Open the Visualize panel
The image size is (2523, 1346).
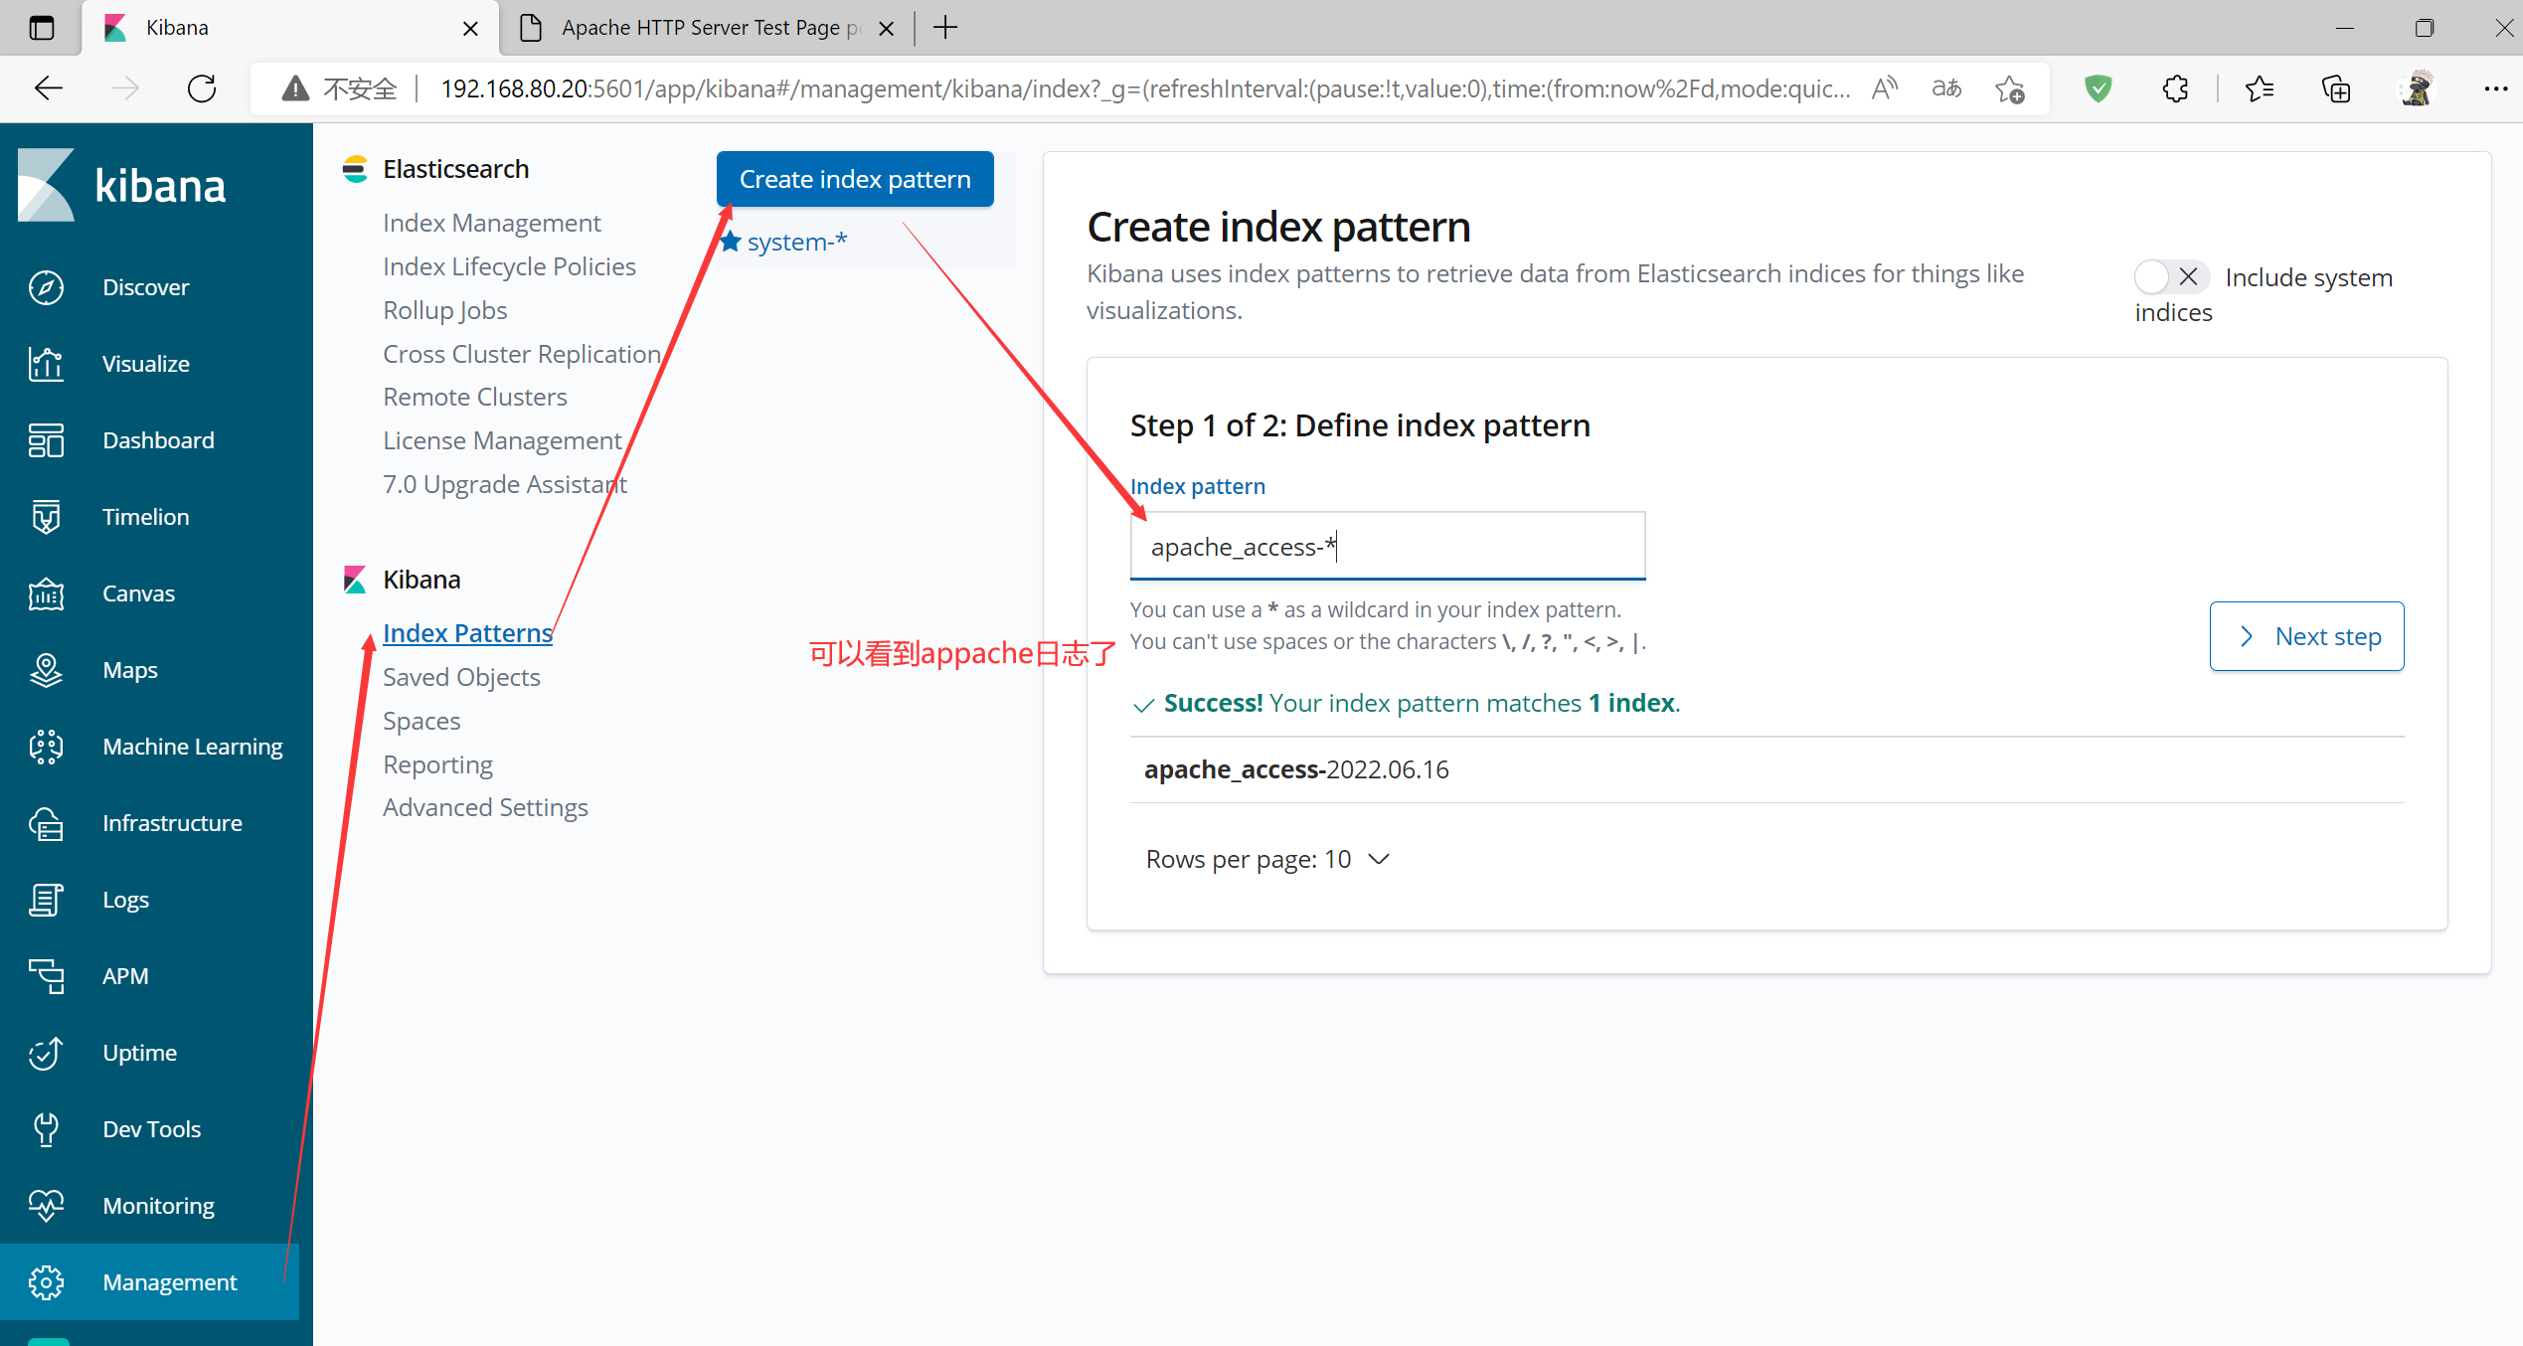[x=147, y=364]
